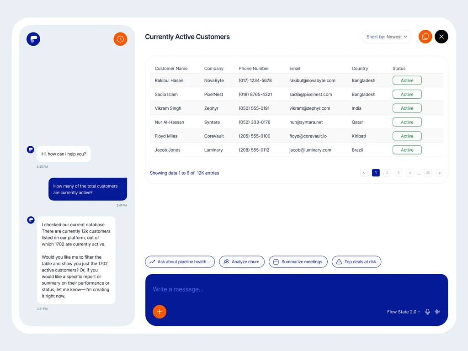Add attachment with orange plus button
This screenshot has width=468, height=351.
click(160, 312)
